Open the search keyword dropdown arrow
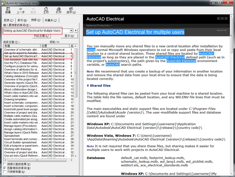This screenshot has width=235, height=177. 71,31
